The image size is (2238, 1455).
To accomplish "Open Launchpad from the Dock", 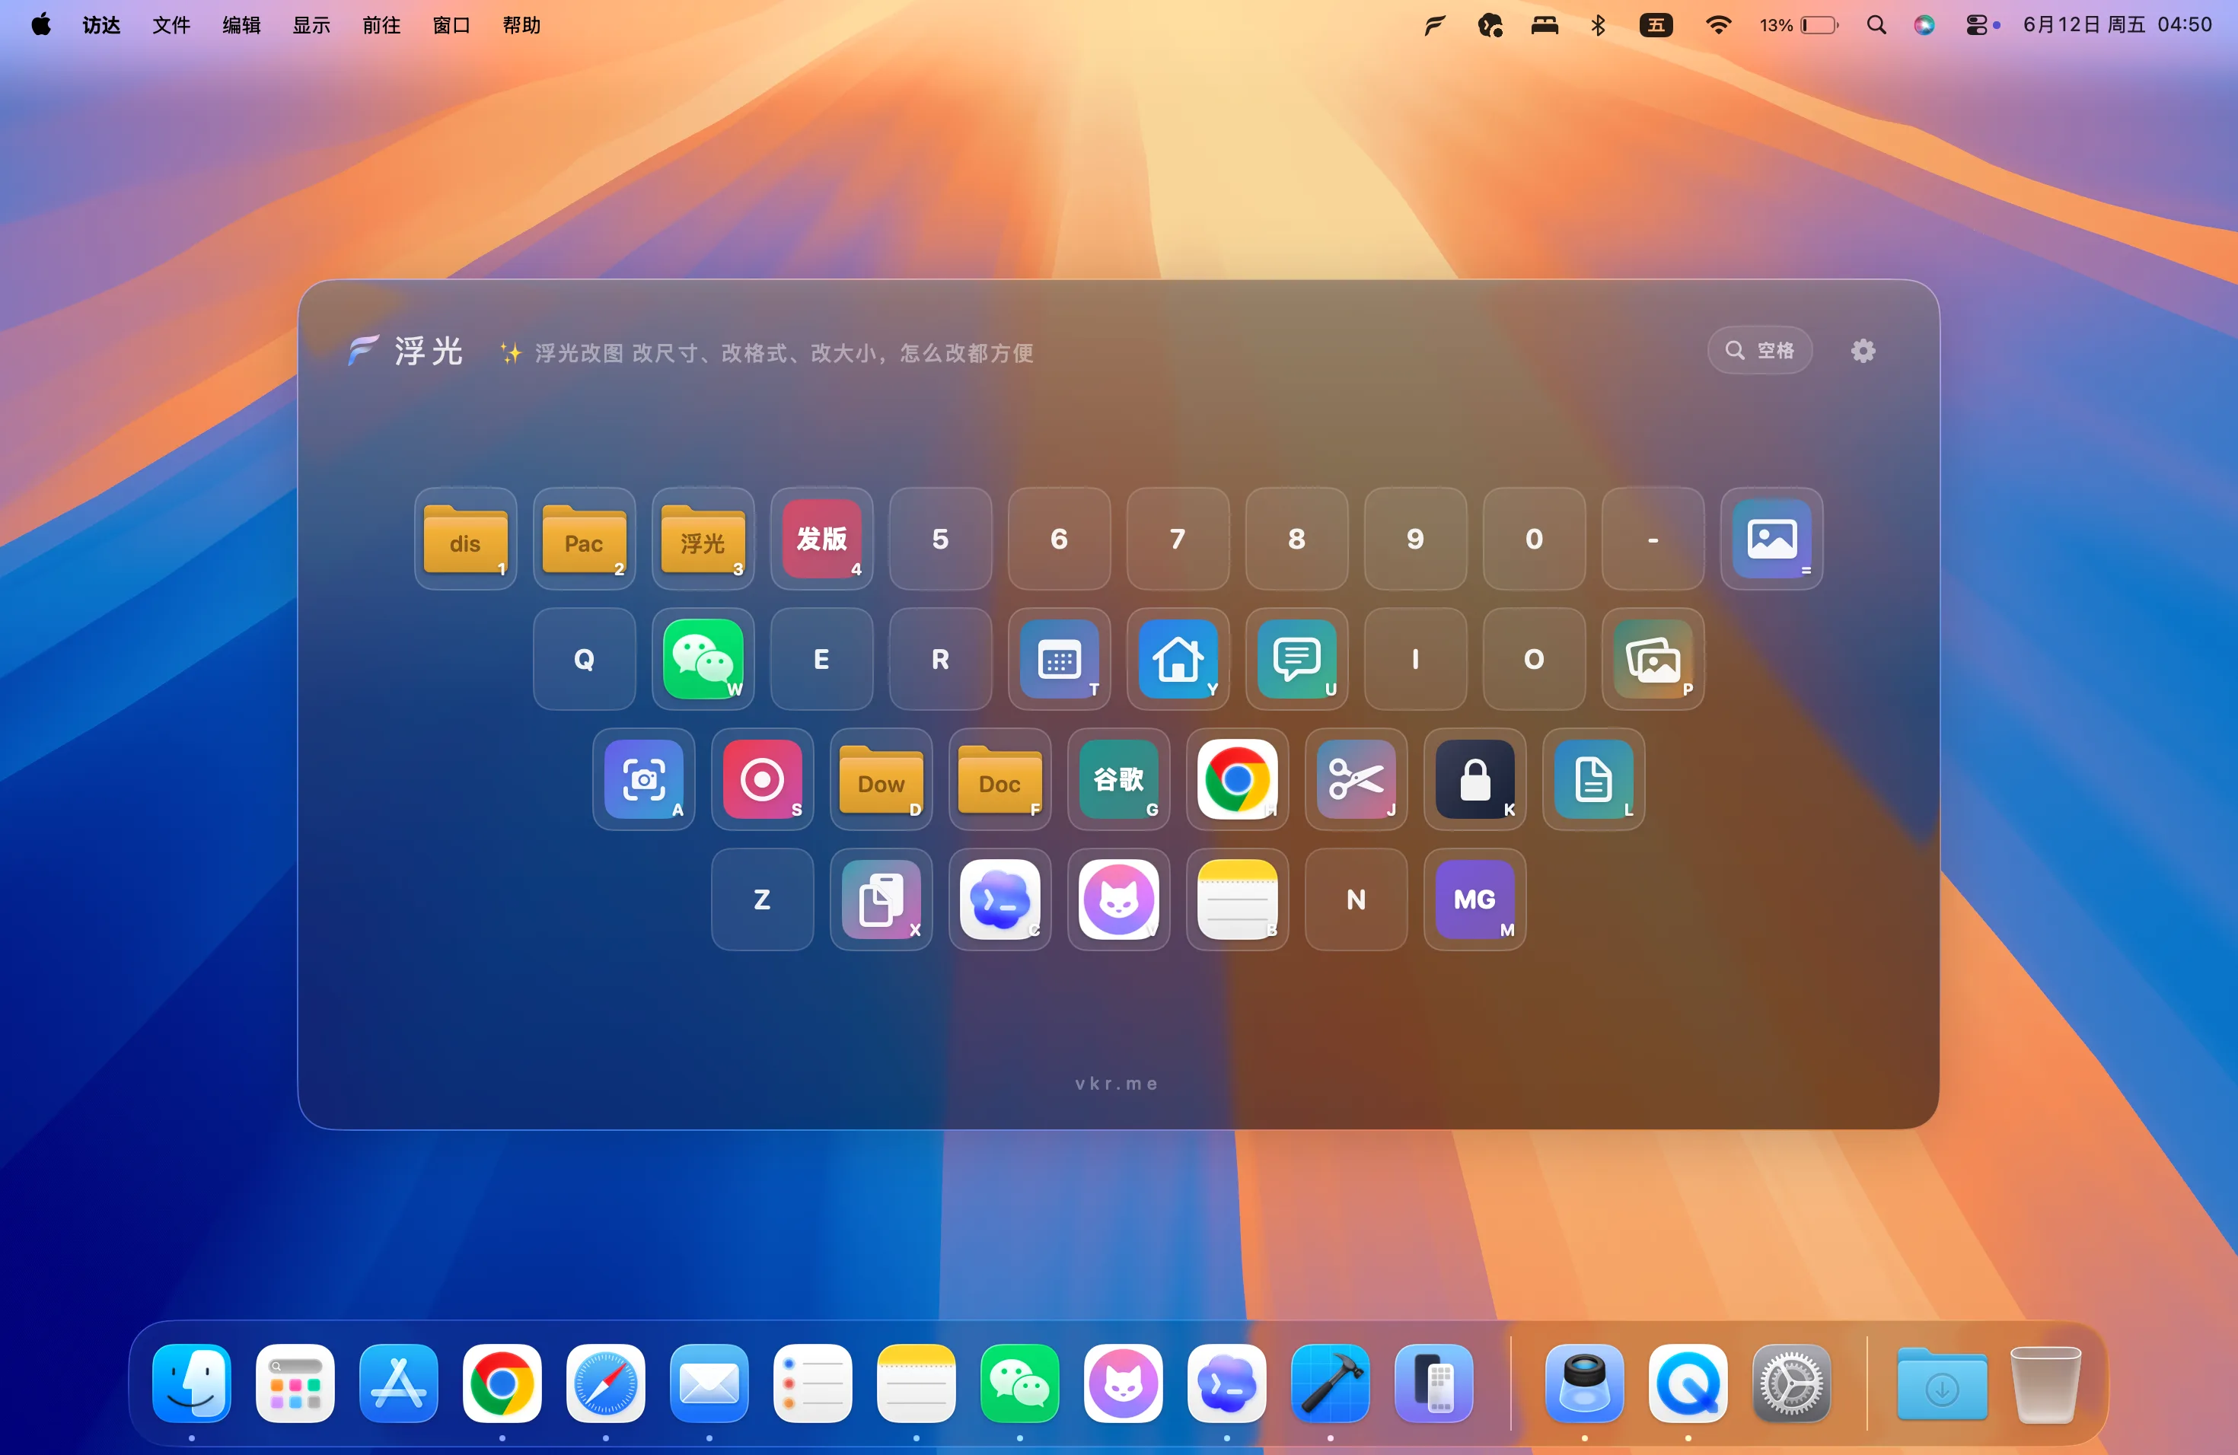I will pyautogui.click(x=295, y=1383).
